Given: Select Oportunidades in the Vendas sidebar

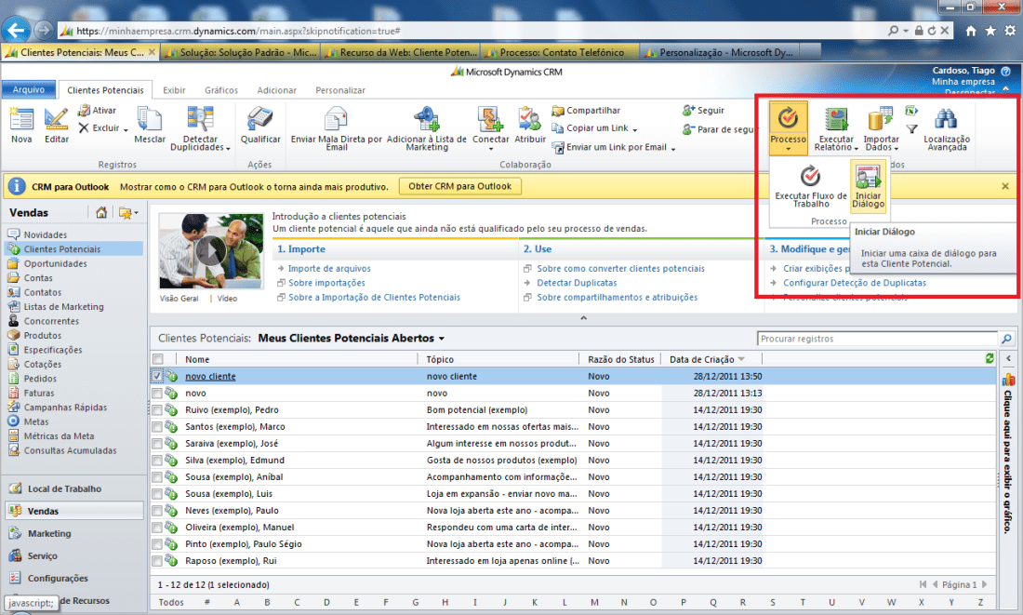Looking at the screenshot, I should coord(55,263).
